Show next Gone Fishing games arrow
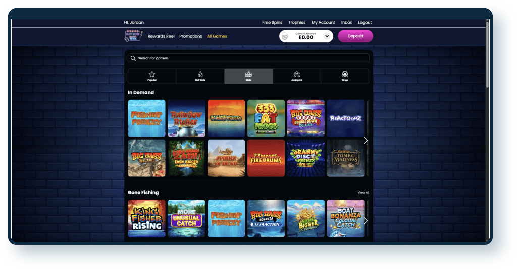 coord(366,221)
